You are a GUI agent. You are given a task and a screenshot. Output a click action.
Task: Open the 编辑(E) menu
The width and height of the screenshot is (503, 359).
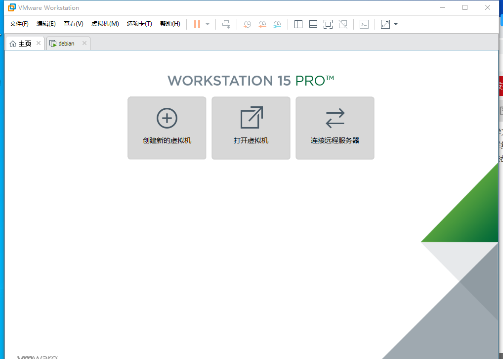click(x=46, y=24)
